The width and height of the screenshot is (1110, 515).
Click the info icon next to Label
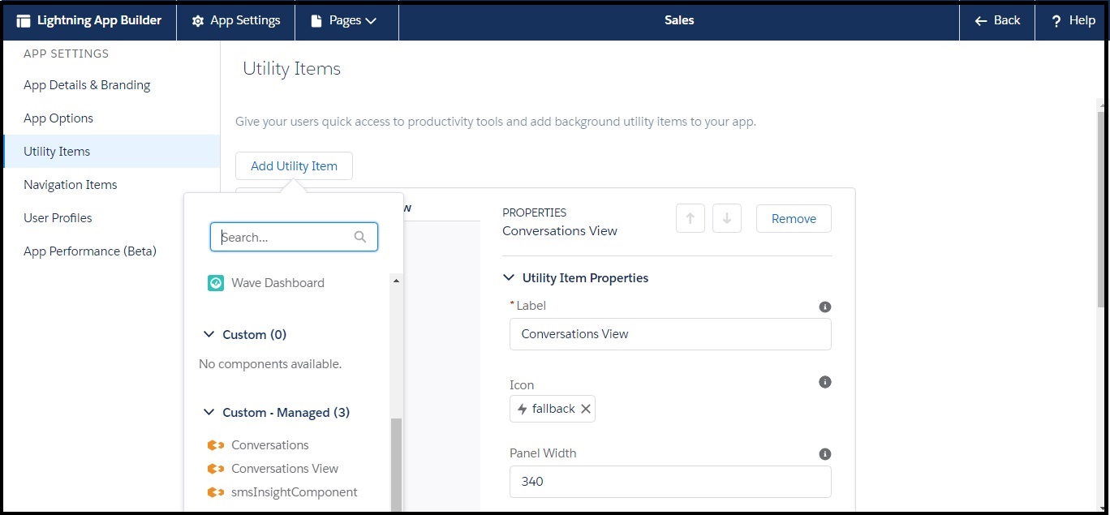(825, 307)
